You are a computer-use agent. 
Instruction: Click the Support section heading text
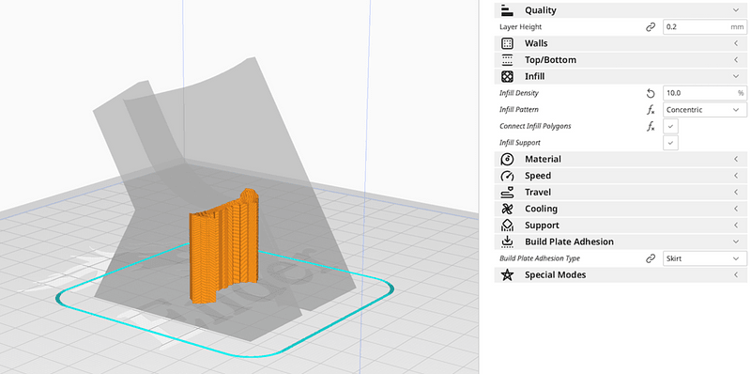pos(542,226)
